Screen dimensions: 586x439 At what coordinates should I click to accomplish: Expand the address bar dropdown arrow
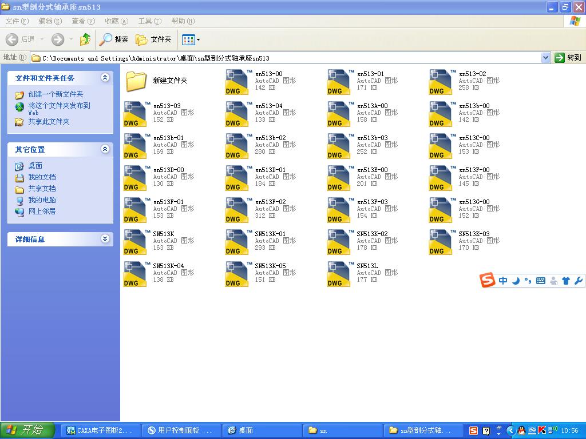pyautogui.click(x=545, y=58)
